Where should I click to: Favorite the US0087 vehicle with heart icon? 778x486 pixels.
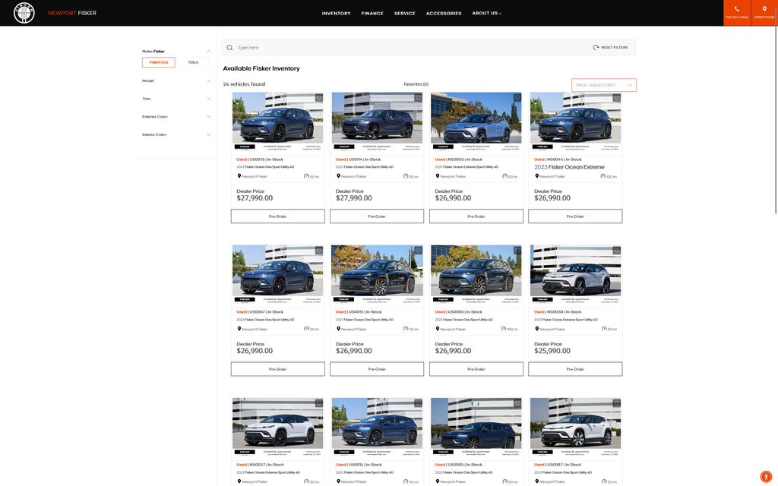click(x=617, y=404)
